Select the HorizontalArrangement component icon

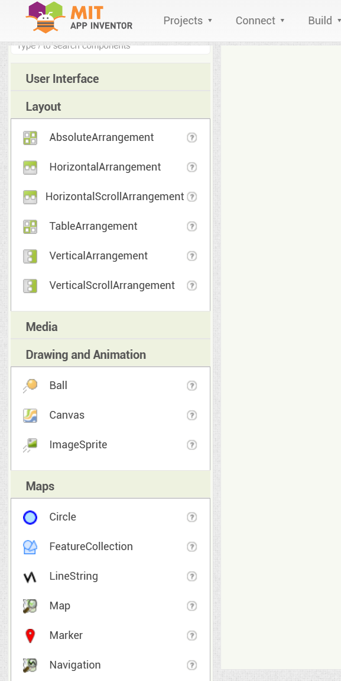pyautogui.click(x=30, y=167)
